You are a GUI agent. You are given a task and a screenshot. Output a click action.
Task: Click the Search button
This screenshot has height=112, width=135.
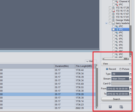(x=116, y=99)
